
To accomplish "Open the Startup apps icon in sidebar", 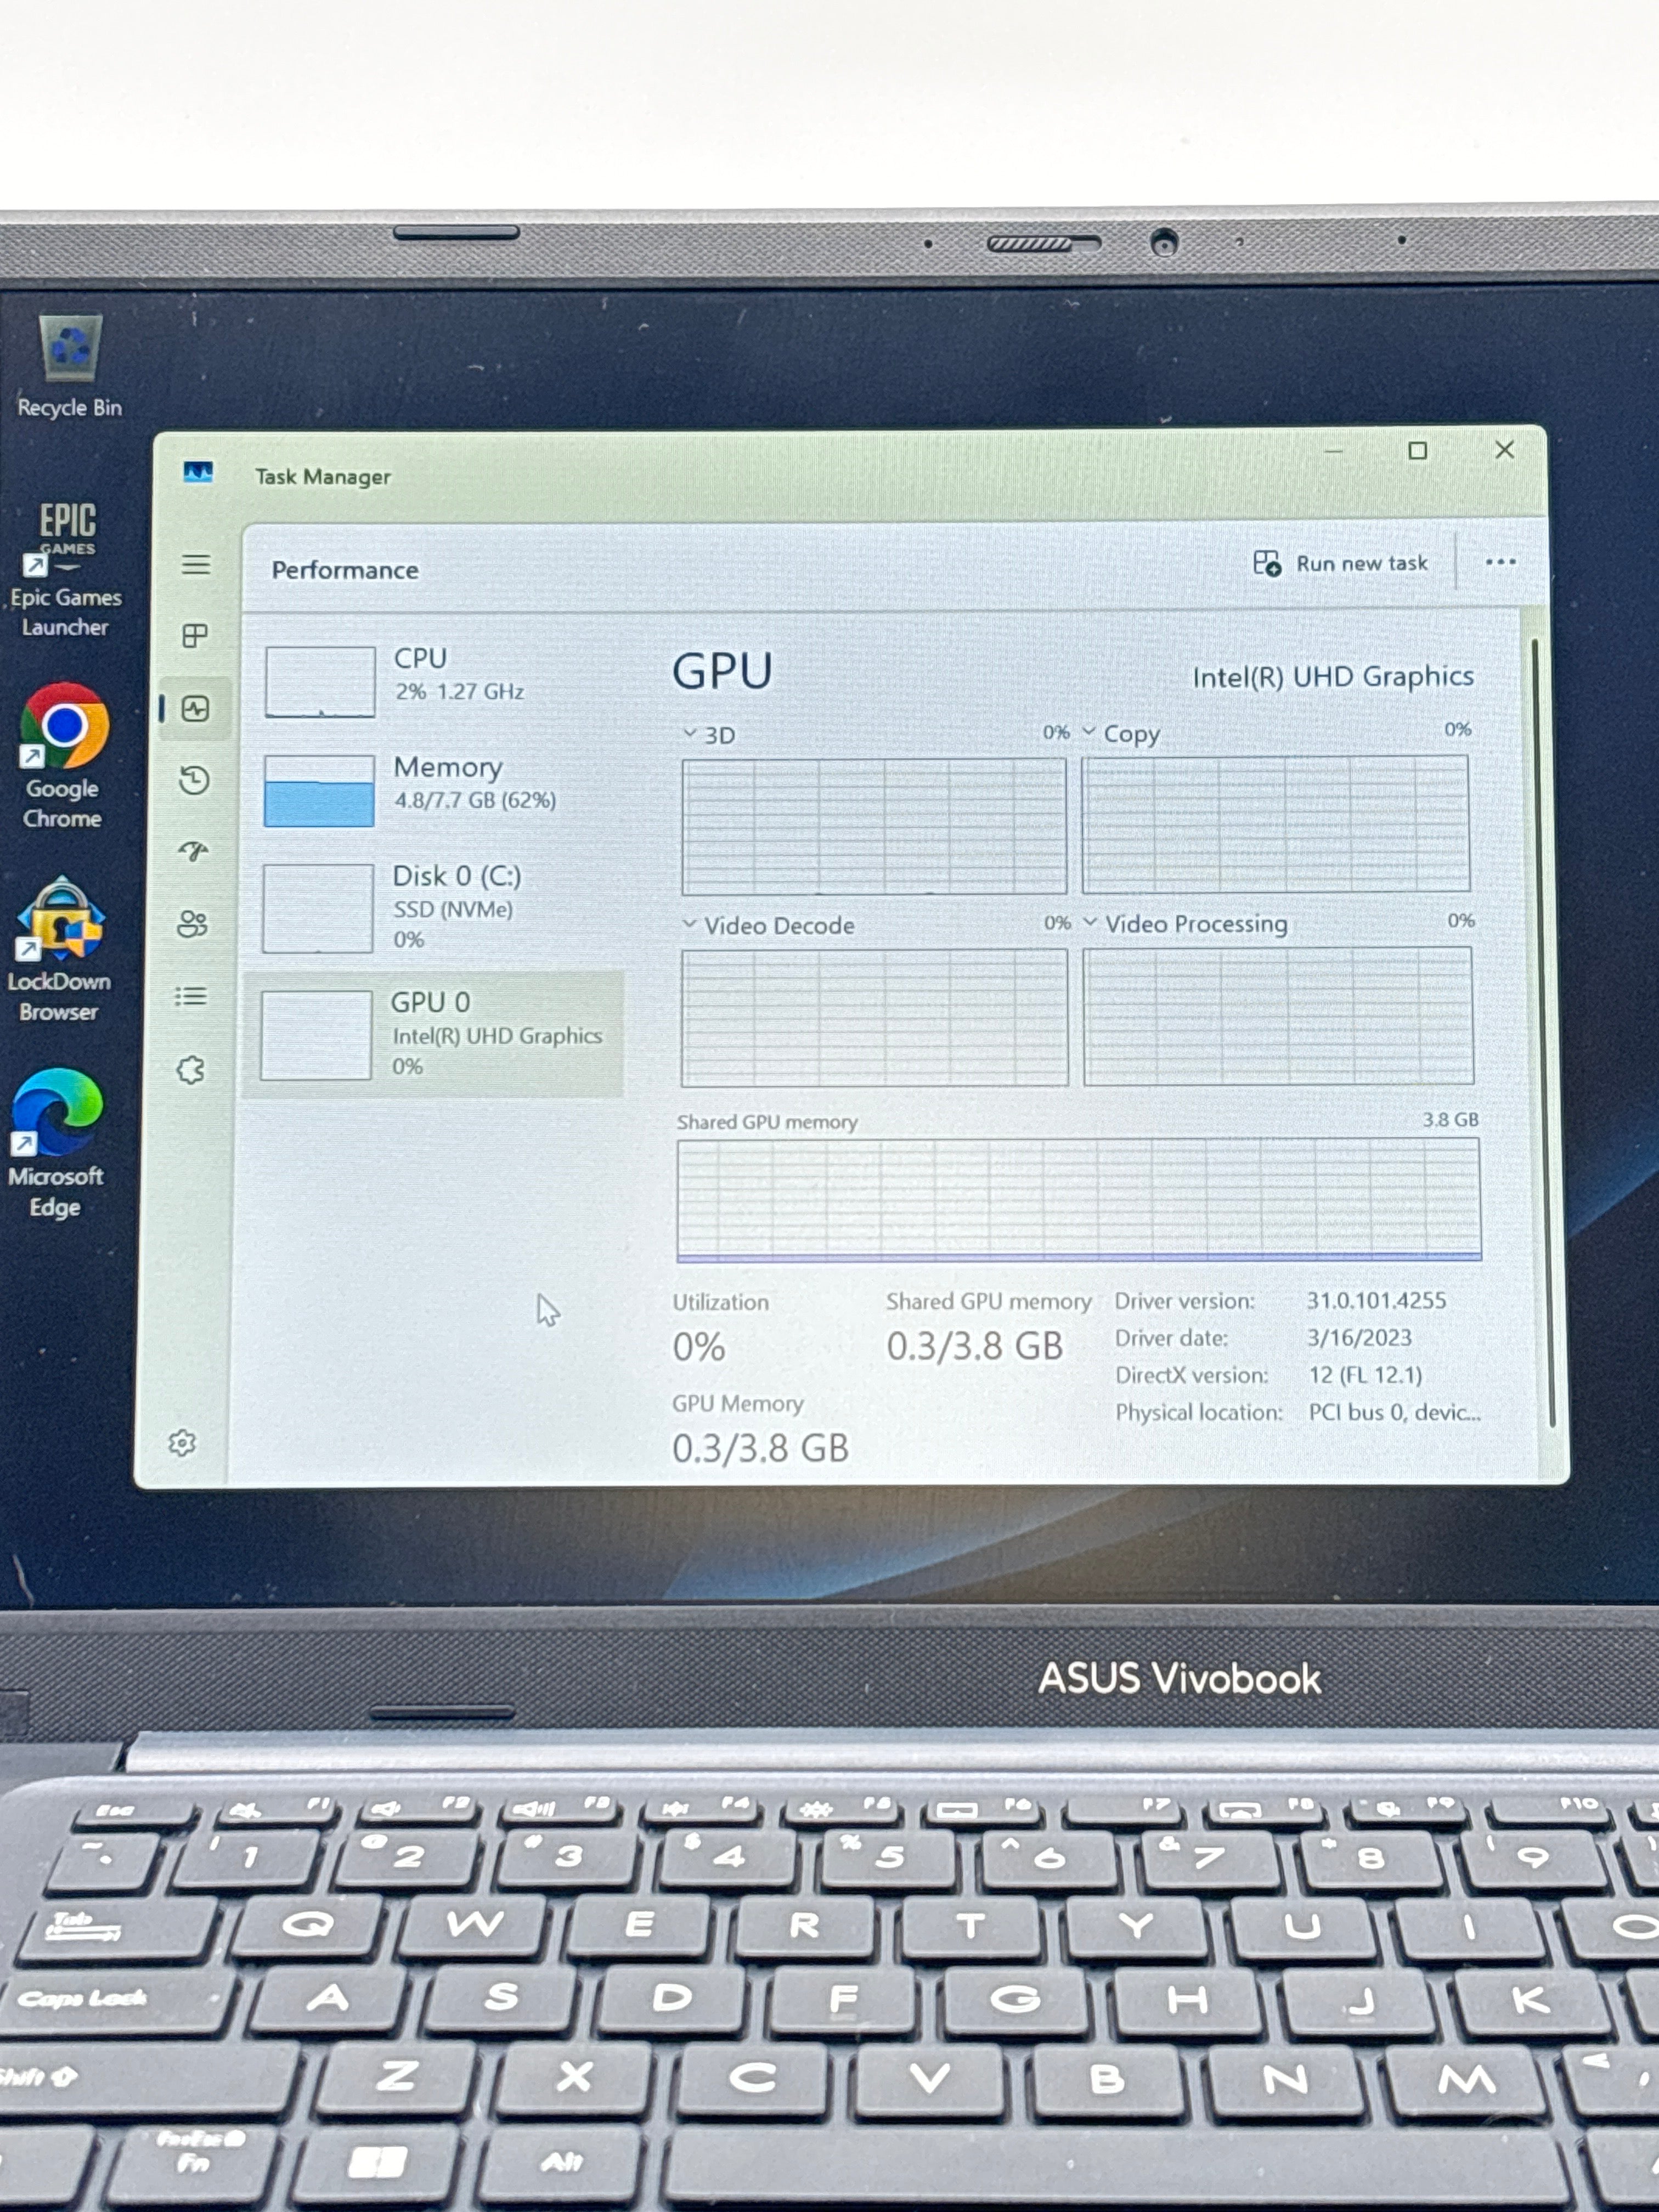I will (x=193, y=852).
